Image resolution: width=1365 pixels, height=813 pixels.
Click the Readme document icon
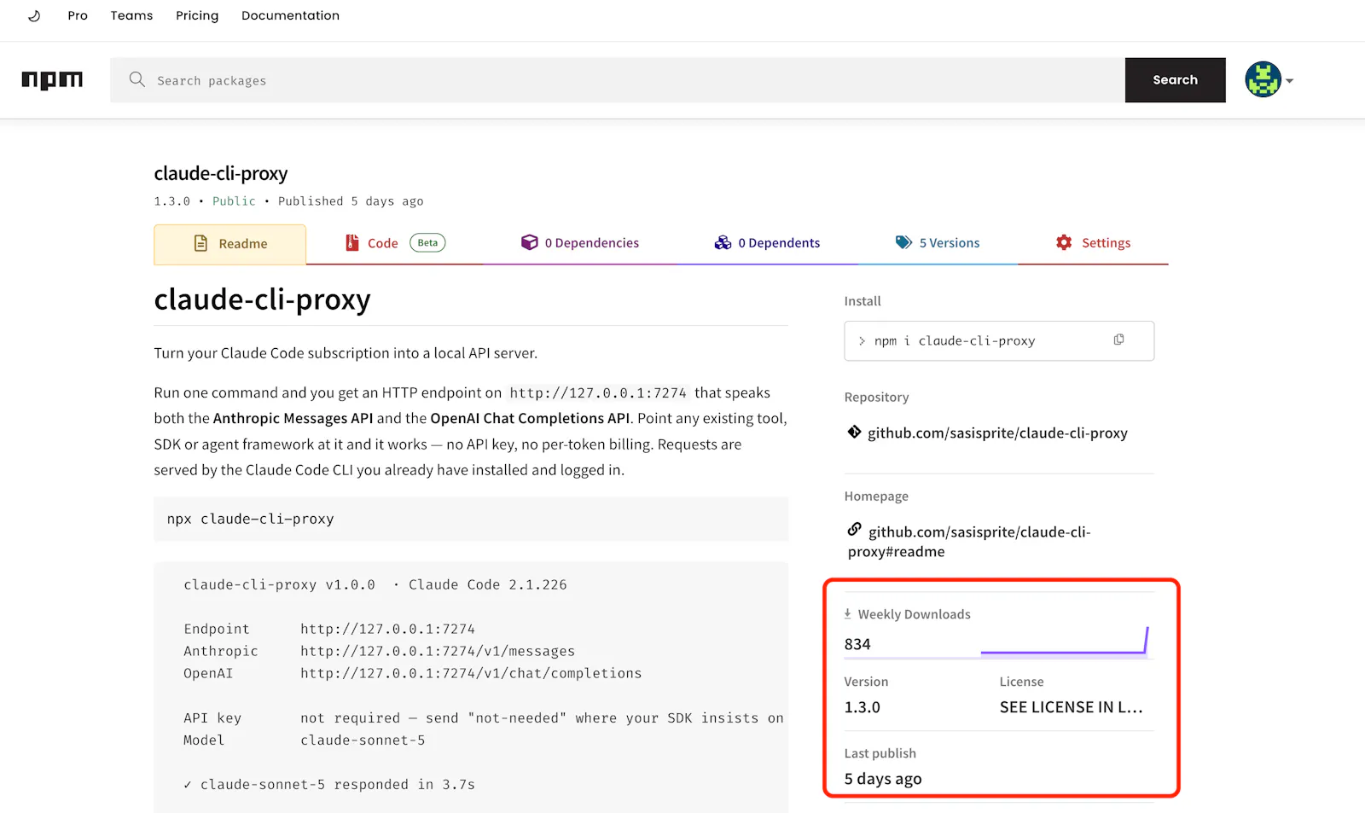coord(200,243)
